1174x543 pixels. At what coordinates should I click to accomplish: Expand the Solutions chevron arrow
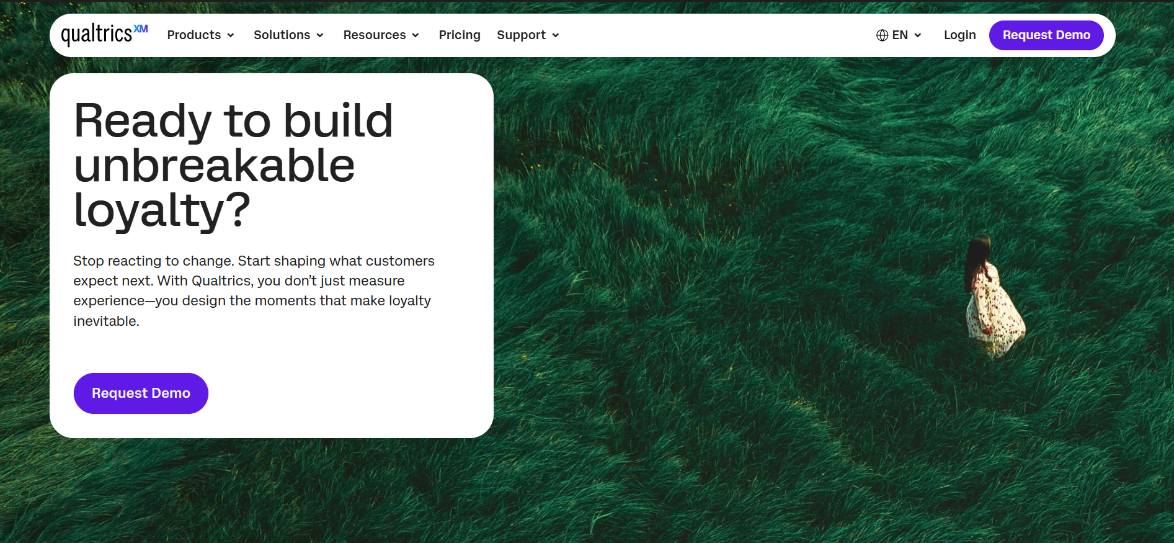click(x=320, y=35)
